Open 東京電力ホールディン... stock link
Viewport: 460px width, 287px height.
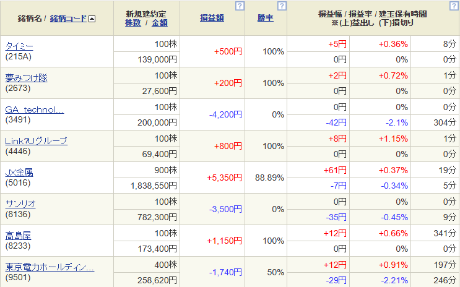[50, 267]
